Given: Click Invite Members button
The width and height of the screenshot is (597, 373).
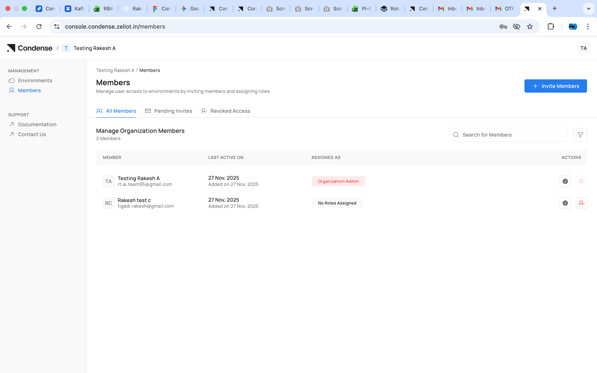Looking at the screenshot, I should pos(555,86).
